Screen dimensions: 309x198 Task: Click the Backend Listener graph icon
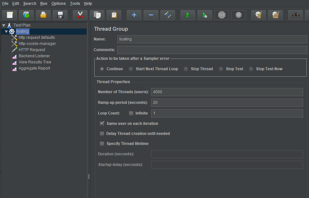[x=14, y=56]
